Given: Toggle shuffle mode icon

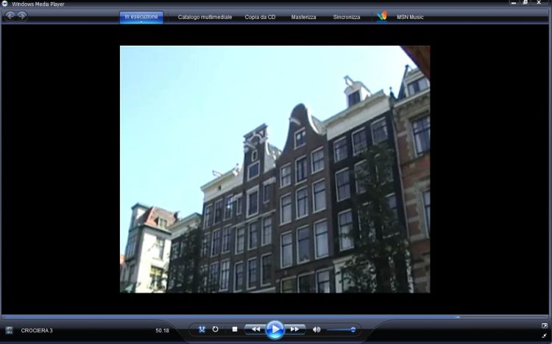Looking at the screenshot, I should coord(202,329).
